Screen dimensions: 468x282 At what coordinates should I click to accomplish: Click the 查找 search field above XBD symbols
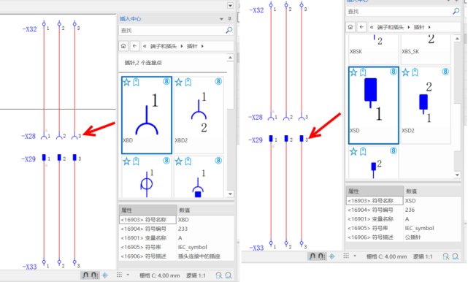(x=172, y=30)
